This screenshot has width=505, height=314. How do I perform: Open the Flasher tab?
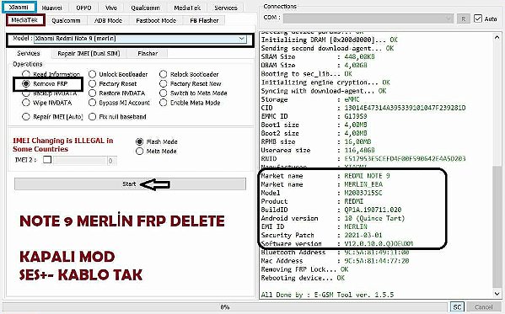pos(148,53)
